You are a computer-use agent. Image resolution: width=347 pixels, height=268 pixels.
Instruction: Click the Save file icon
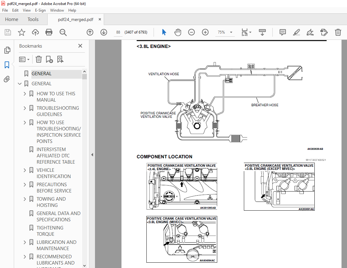coord(8,32)
